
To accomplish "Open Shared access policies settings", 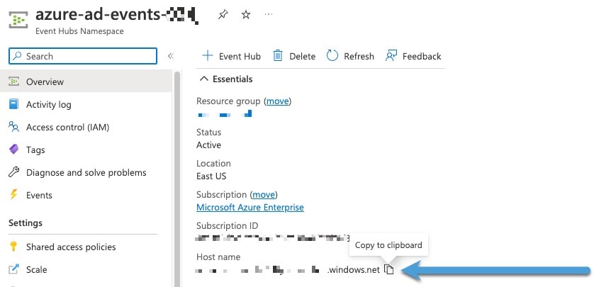I will pos(86,247).
